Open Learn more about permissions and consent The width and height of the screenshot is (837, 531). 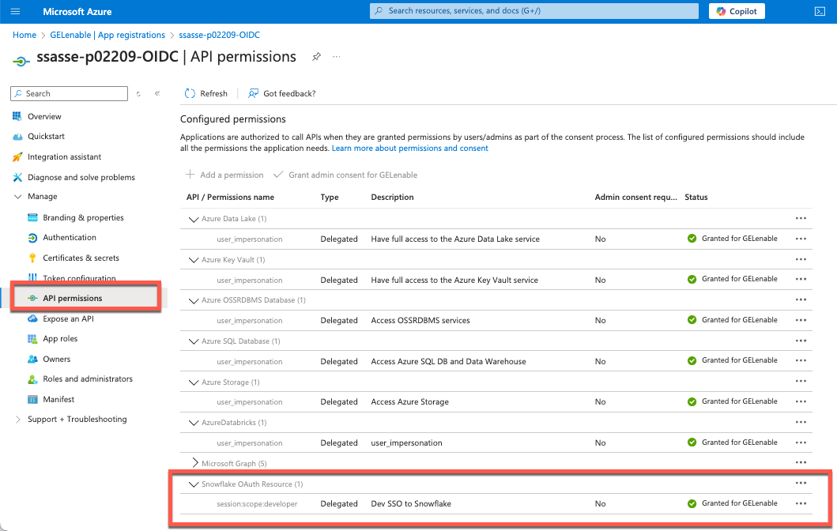409,149
